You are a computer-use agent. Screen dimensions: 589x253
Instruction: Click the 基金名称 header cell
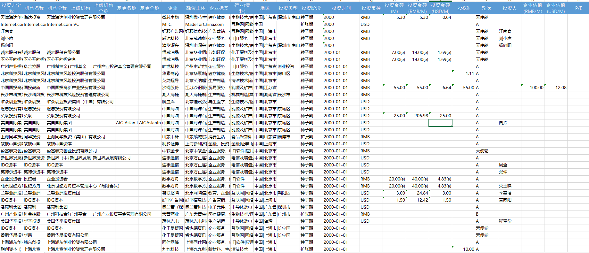tap(127, 8)
